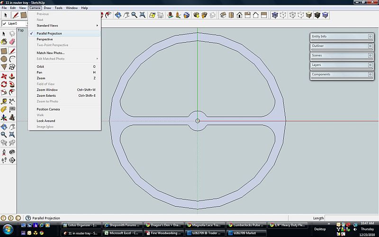Click Add Location icon in Google toolbar
The height and width of the screenshot is (237, 379).
[152, 15]
